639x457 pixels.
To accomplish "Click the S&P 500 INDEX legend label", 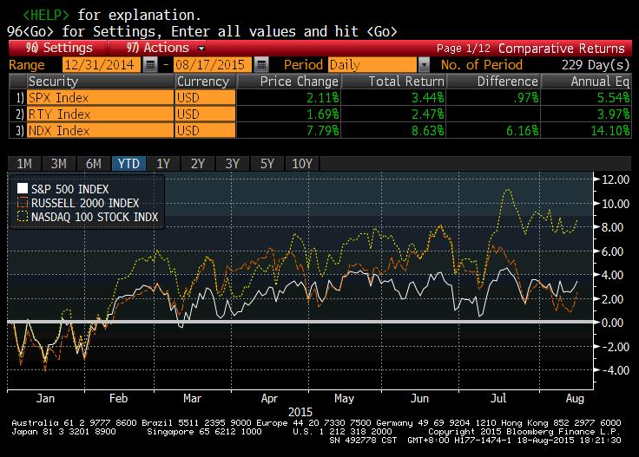I will pyautogui.click(x=70, y=189).
